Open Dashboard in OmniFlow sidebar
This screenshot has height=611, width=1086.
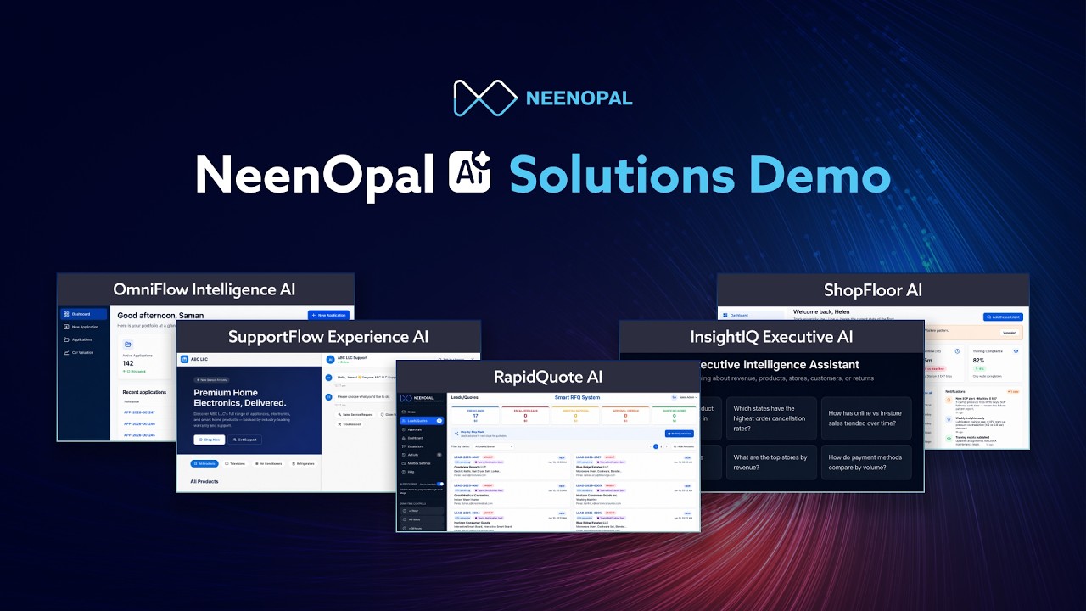pyautogui.click(x=83, y=314)
